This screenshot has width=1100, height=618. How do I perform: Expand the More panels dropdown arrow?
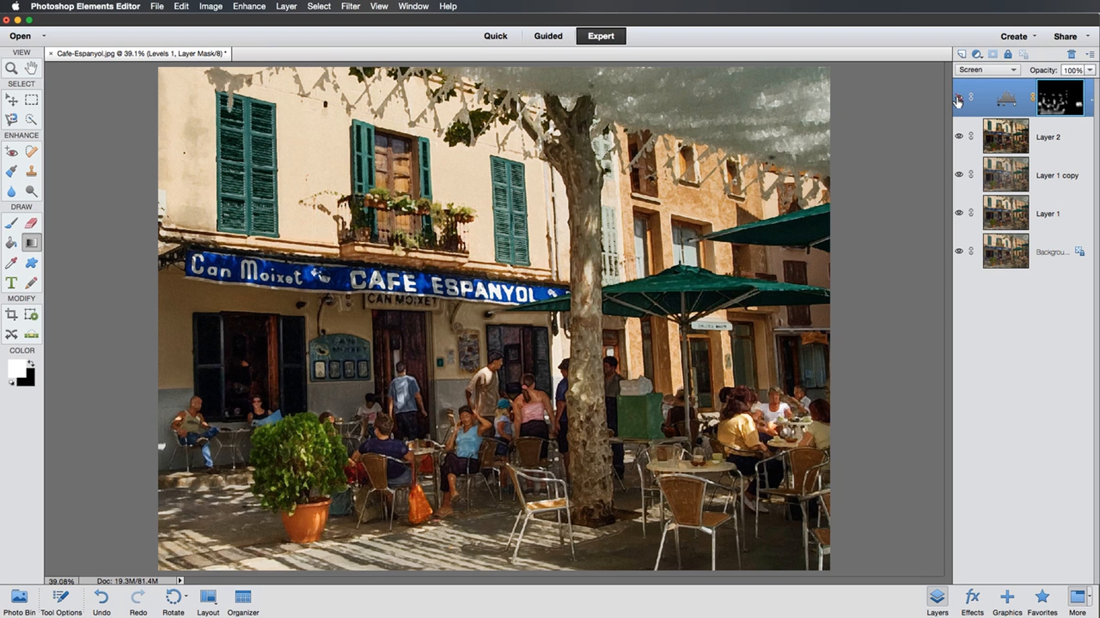click(1089, 596)
